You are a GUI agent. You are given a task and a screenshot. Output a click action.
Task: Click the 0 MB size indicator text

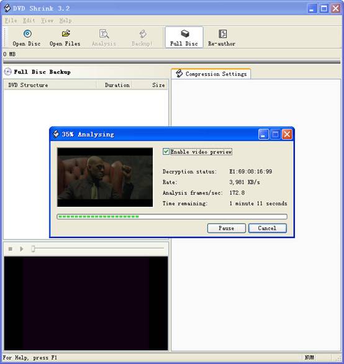tap(9, 54)
